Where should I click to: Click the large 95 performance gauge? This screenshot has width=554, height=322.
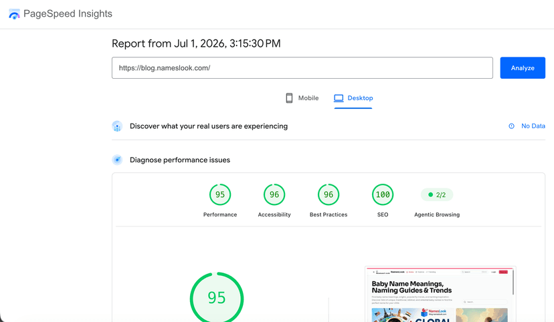pyautogui.click(x=217, y=297)
